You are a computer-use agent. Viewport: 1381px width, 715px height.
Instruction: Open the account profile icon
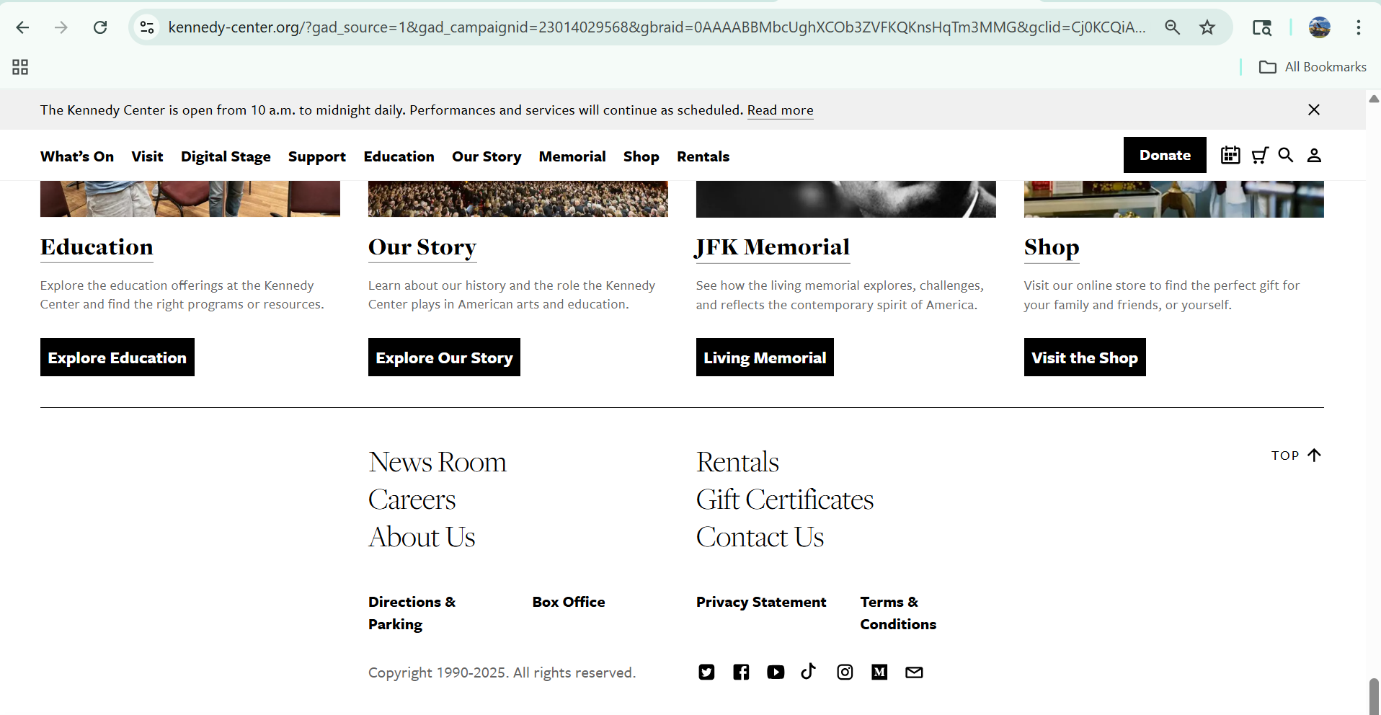(x=1314, y=155)
